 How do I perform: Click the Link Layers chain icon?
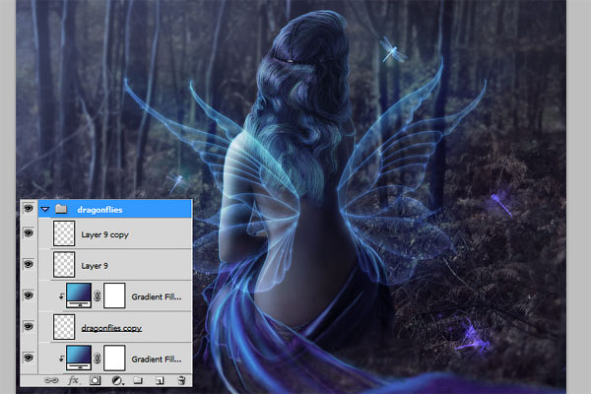(51, 380)
